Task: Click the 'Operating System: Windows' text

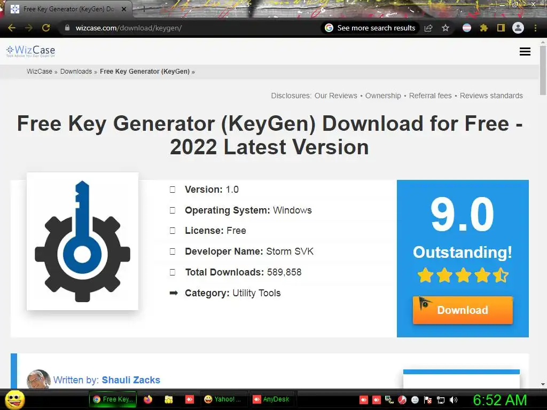Action: pyautogui.click(x=248, y=210)
